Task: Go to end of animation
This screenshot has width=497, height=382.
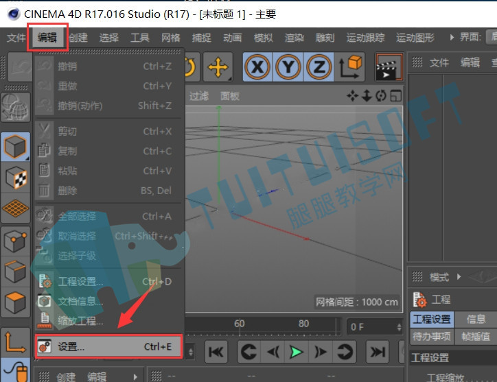Action: [x=378, y=352]
